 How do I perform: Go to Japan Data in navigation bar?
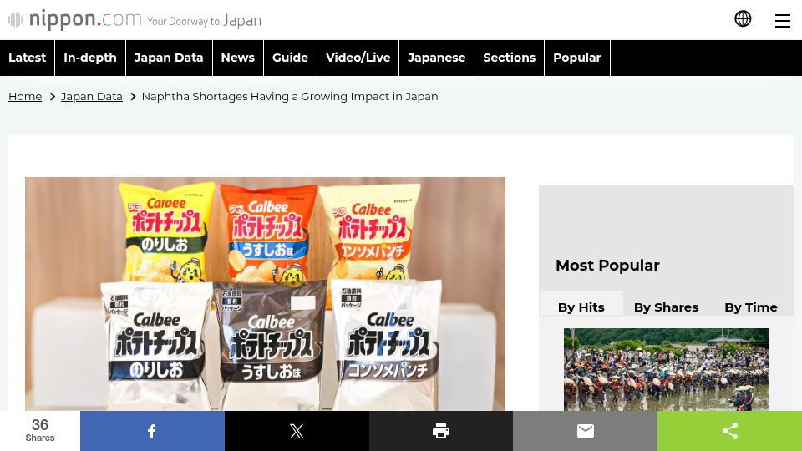(x=169, y=58)
